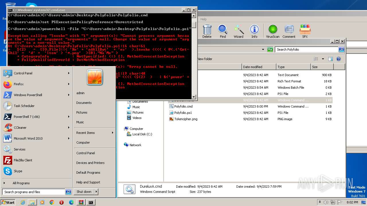Screen dimensions: 367x206
Task: Click the change your view icon
Action: 316,59
